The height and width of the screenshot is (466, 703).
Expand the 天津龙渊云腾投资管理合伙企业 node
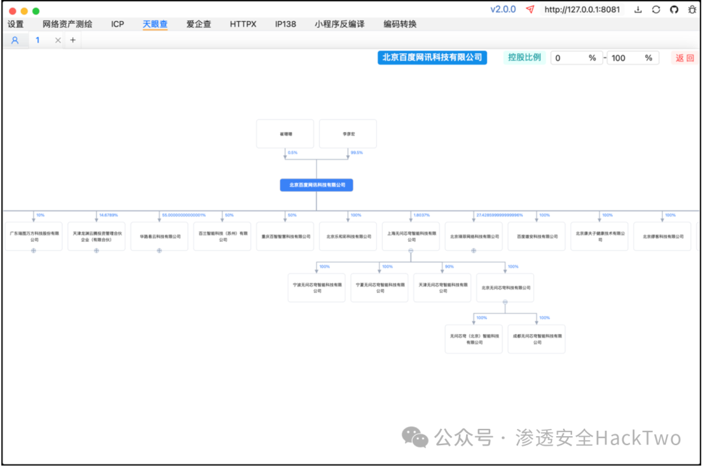tap(96, 251)
